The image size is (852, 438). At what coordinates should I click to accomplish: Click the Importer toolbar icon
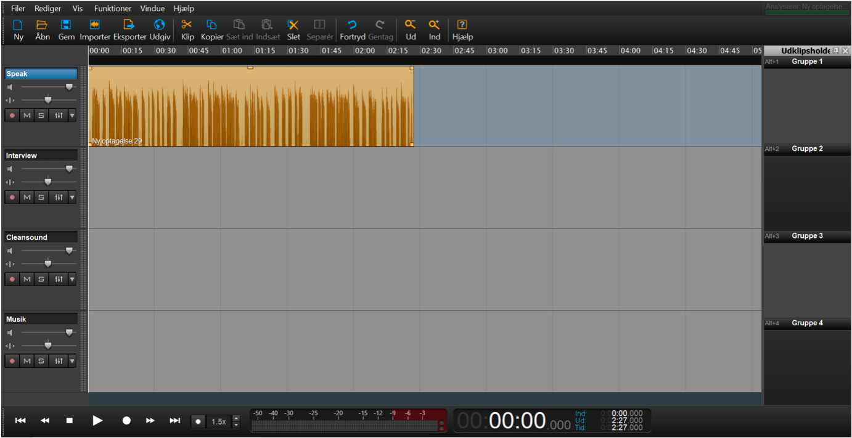(x=95, y=25)
